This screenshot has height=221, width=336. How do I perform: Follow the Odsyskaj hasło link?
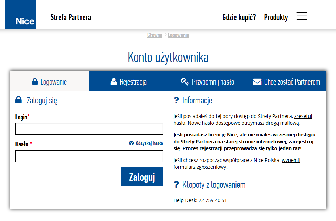click(149, 143)
